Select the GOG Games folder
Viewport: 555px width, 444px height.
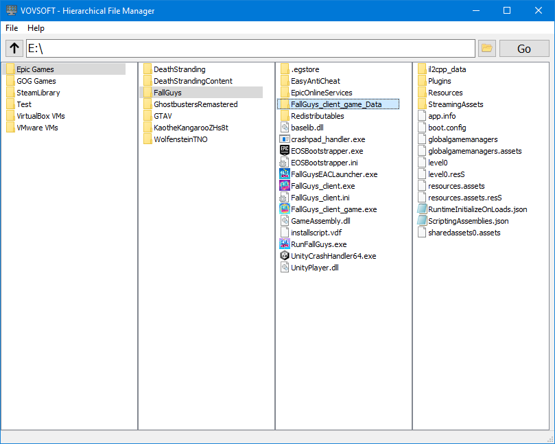36,81
